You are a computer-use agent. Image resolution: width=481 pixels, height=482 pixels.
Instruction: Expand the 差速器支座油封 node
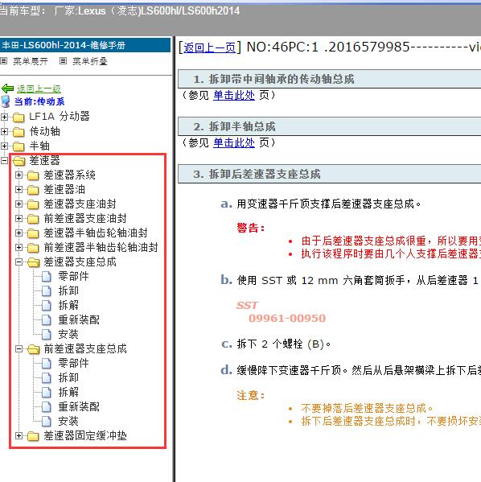click(x=18, y=204)
